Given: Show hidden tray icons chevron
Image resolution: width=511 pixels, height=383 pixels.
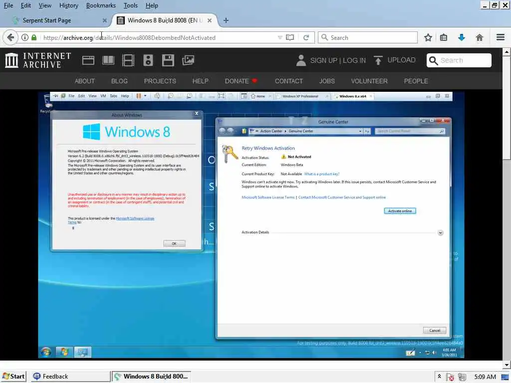Looking at the screenshot, I should 439,377.
